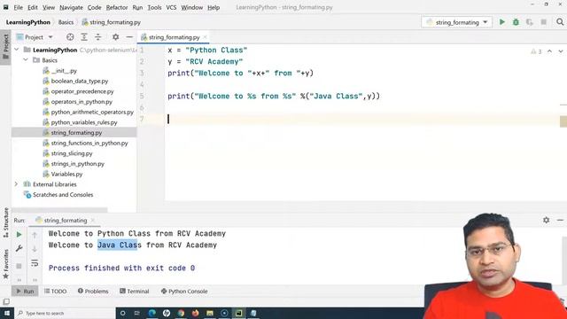Run string_formating with the green play button
This screenshot has width=567, height=319.
coord(502,22)
